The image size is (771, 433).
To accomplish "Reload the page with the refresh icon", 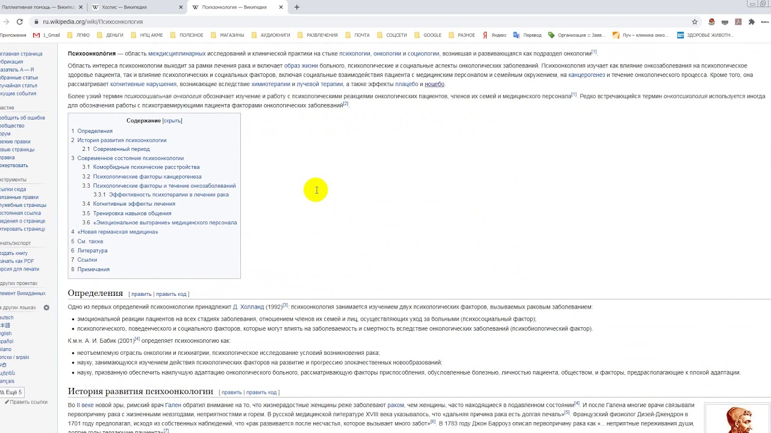I will 19,22.
